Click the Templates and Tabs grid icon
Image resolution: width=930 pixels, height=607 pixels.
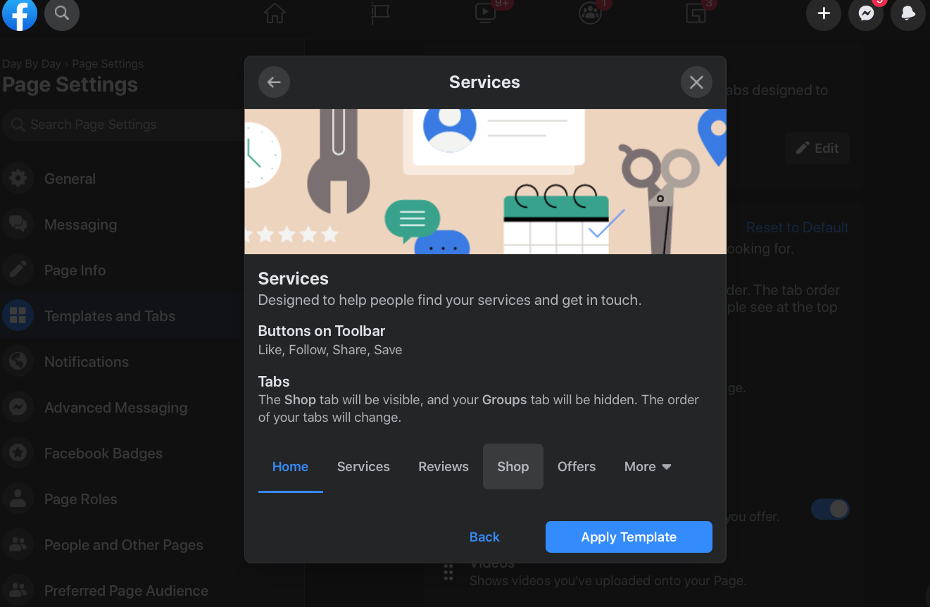(18, 316)
